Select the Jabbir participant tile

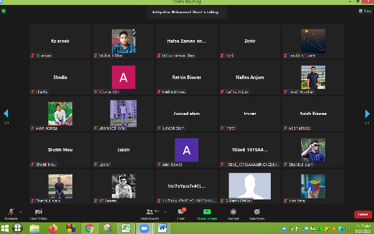point(123,150)
